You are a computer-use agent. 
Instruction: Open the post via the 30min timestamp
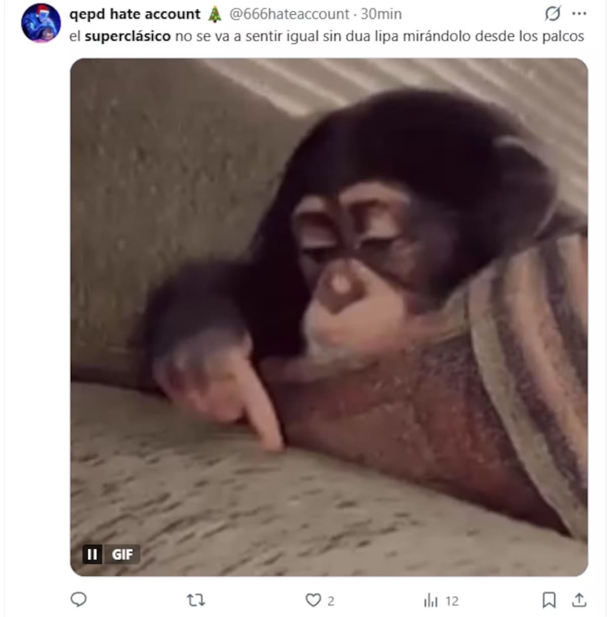point(381,14)
